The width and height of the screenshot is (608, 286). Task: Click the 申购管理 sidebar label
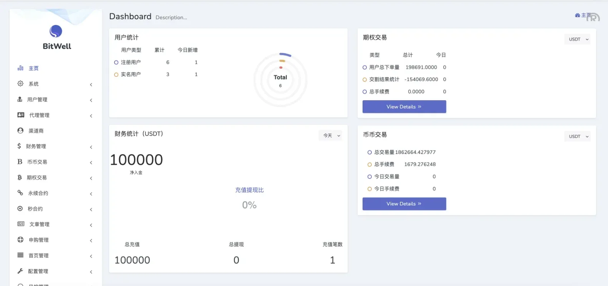[x=38, y=240]
